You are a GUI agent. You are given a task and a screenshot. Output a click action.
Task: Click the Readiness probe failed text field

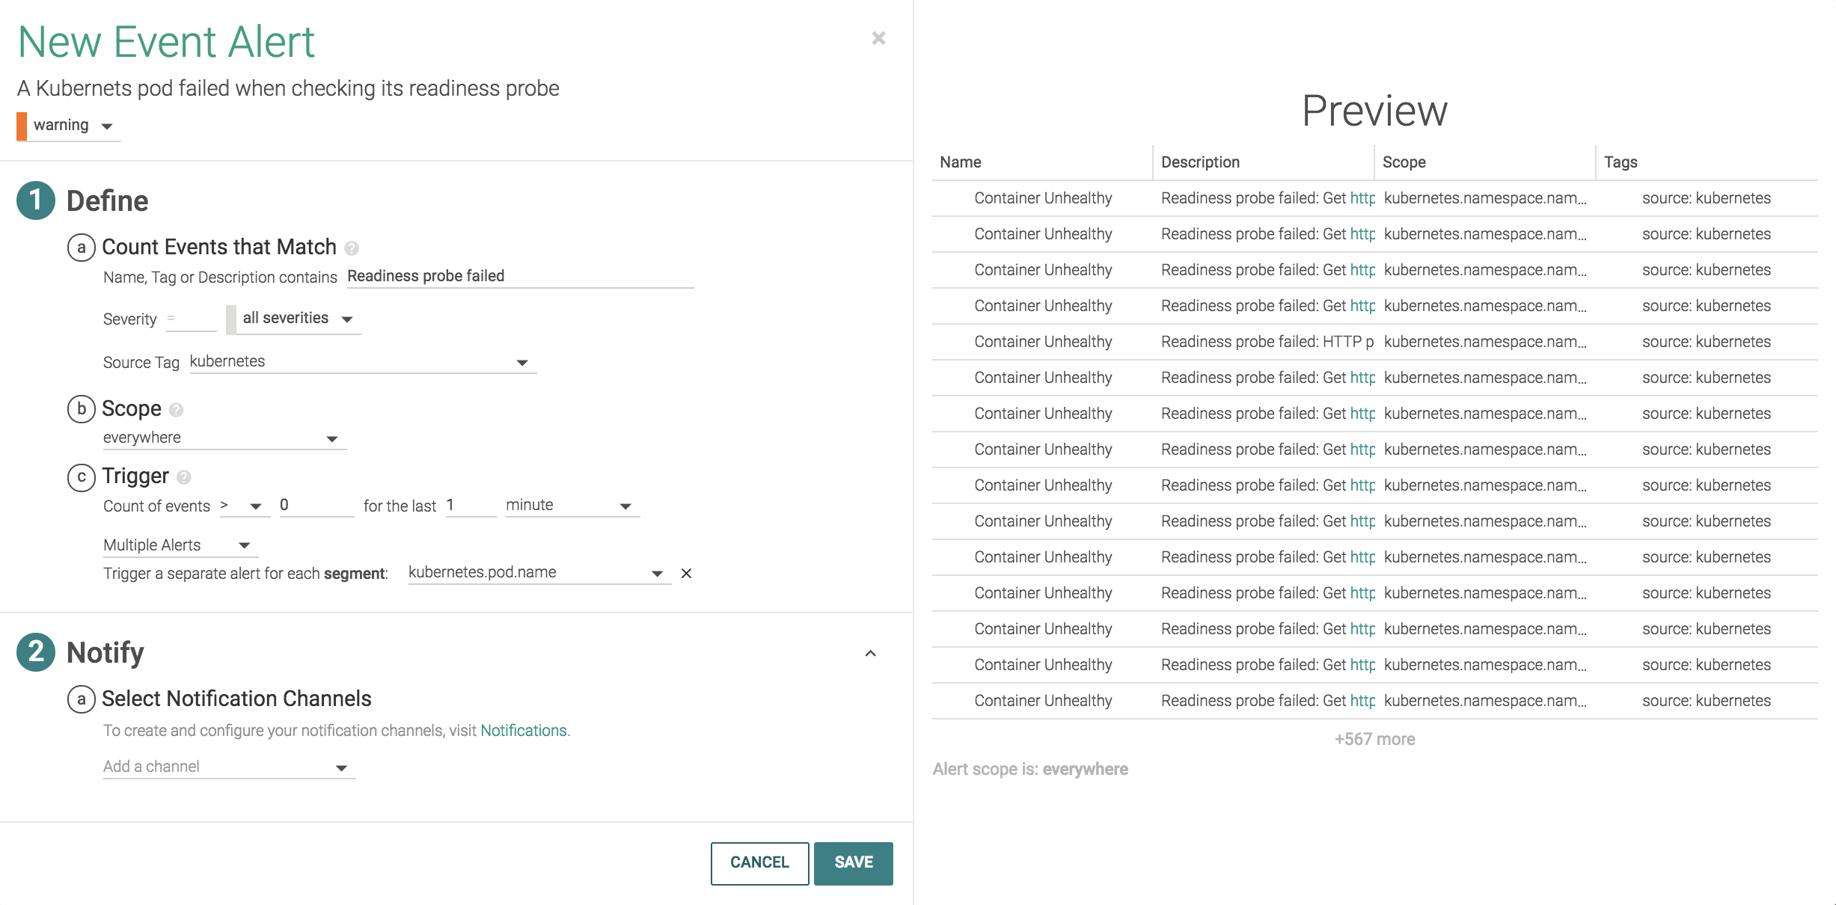click(520, 276)
